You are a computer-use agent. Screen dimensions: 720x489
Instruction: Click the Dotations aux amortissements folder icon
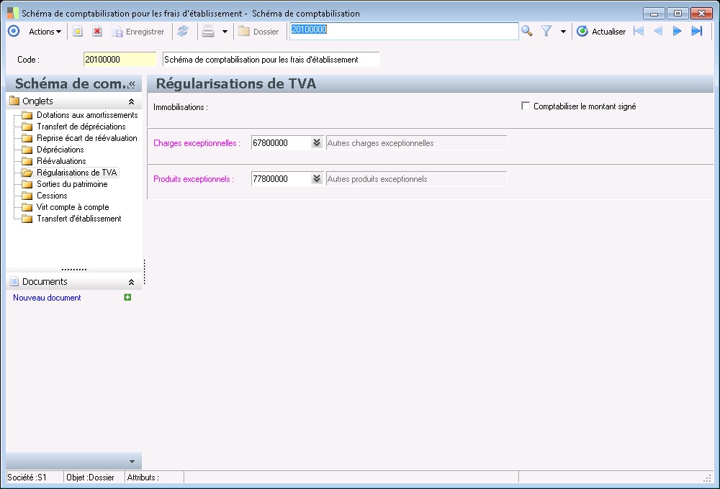27,115
